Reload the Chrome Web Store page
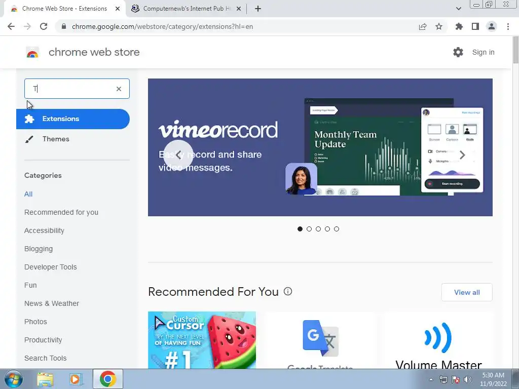Screen dimensions: 519x389 pos(44,26)
